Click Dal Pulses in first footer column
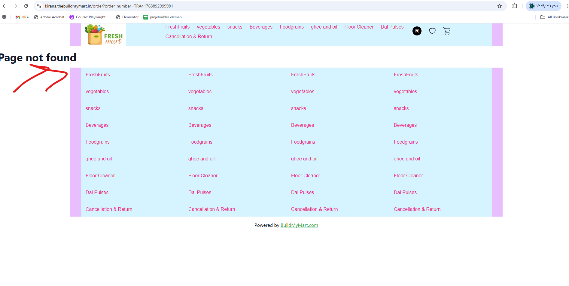The width and height of the screenshot is (569, 286). pyautogui.click(x=97, y=193)
